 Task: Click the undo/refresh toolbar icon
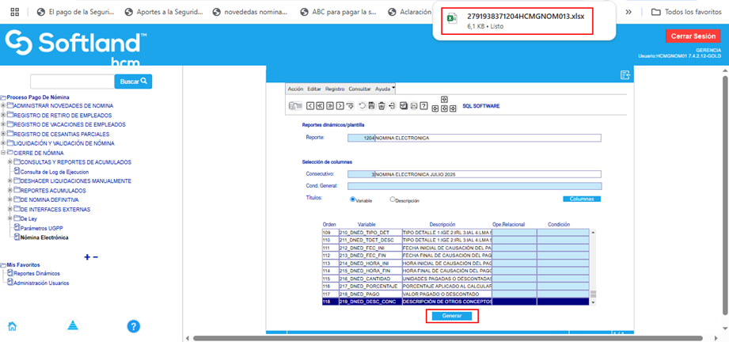click(362, 105)
